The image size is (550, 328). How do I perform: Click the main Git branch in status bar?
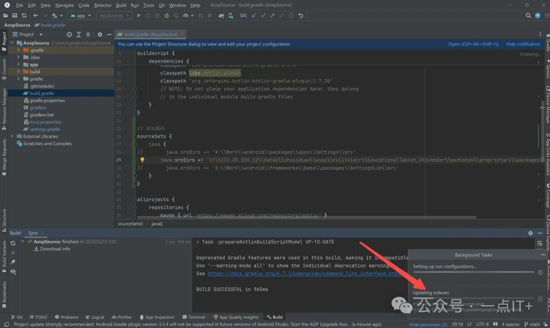point(532,324)
